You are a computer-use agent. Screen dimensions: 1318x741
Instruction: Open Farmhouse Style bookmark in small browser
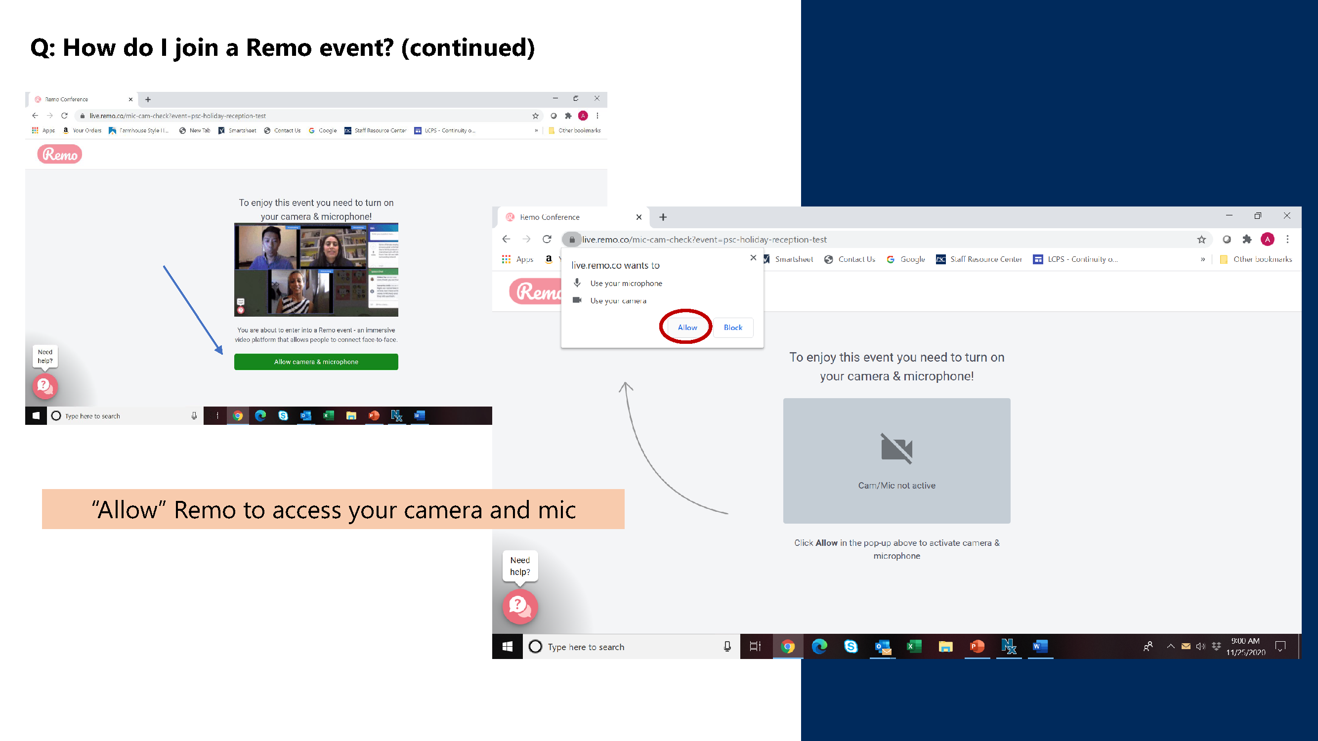pos(139,130)
